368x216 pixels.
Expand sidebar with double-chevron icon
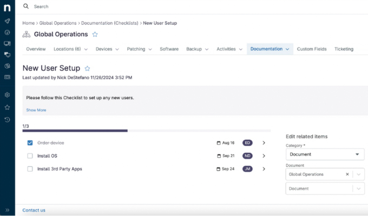tap(7, 210)
